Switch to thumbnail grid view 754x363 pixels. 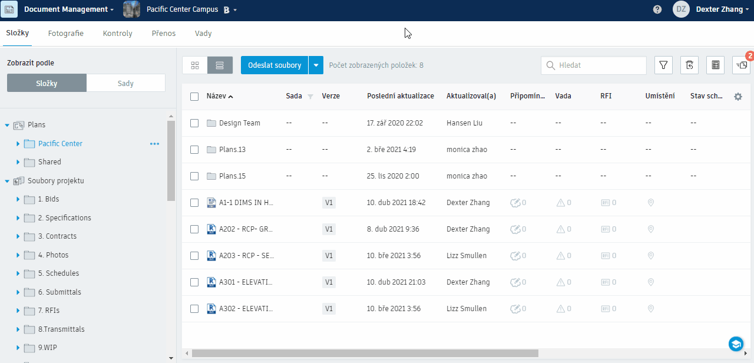[195, 65]
